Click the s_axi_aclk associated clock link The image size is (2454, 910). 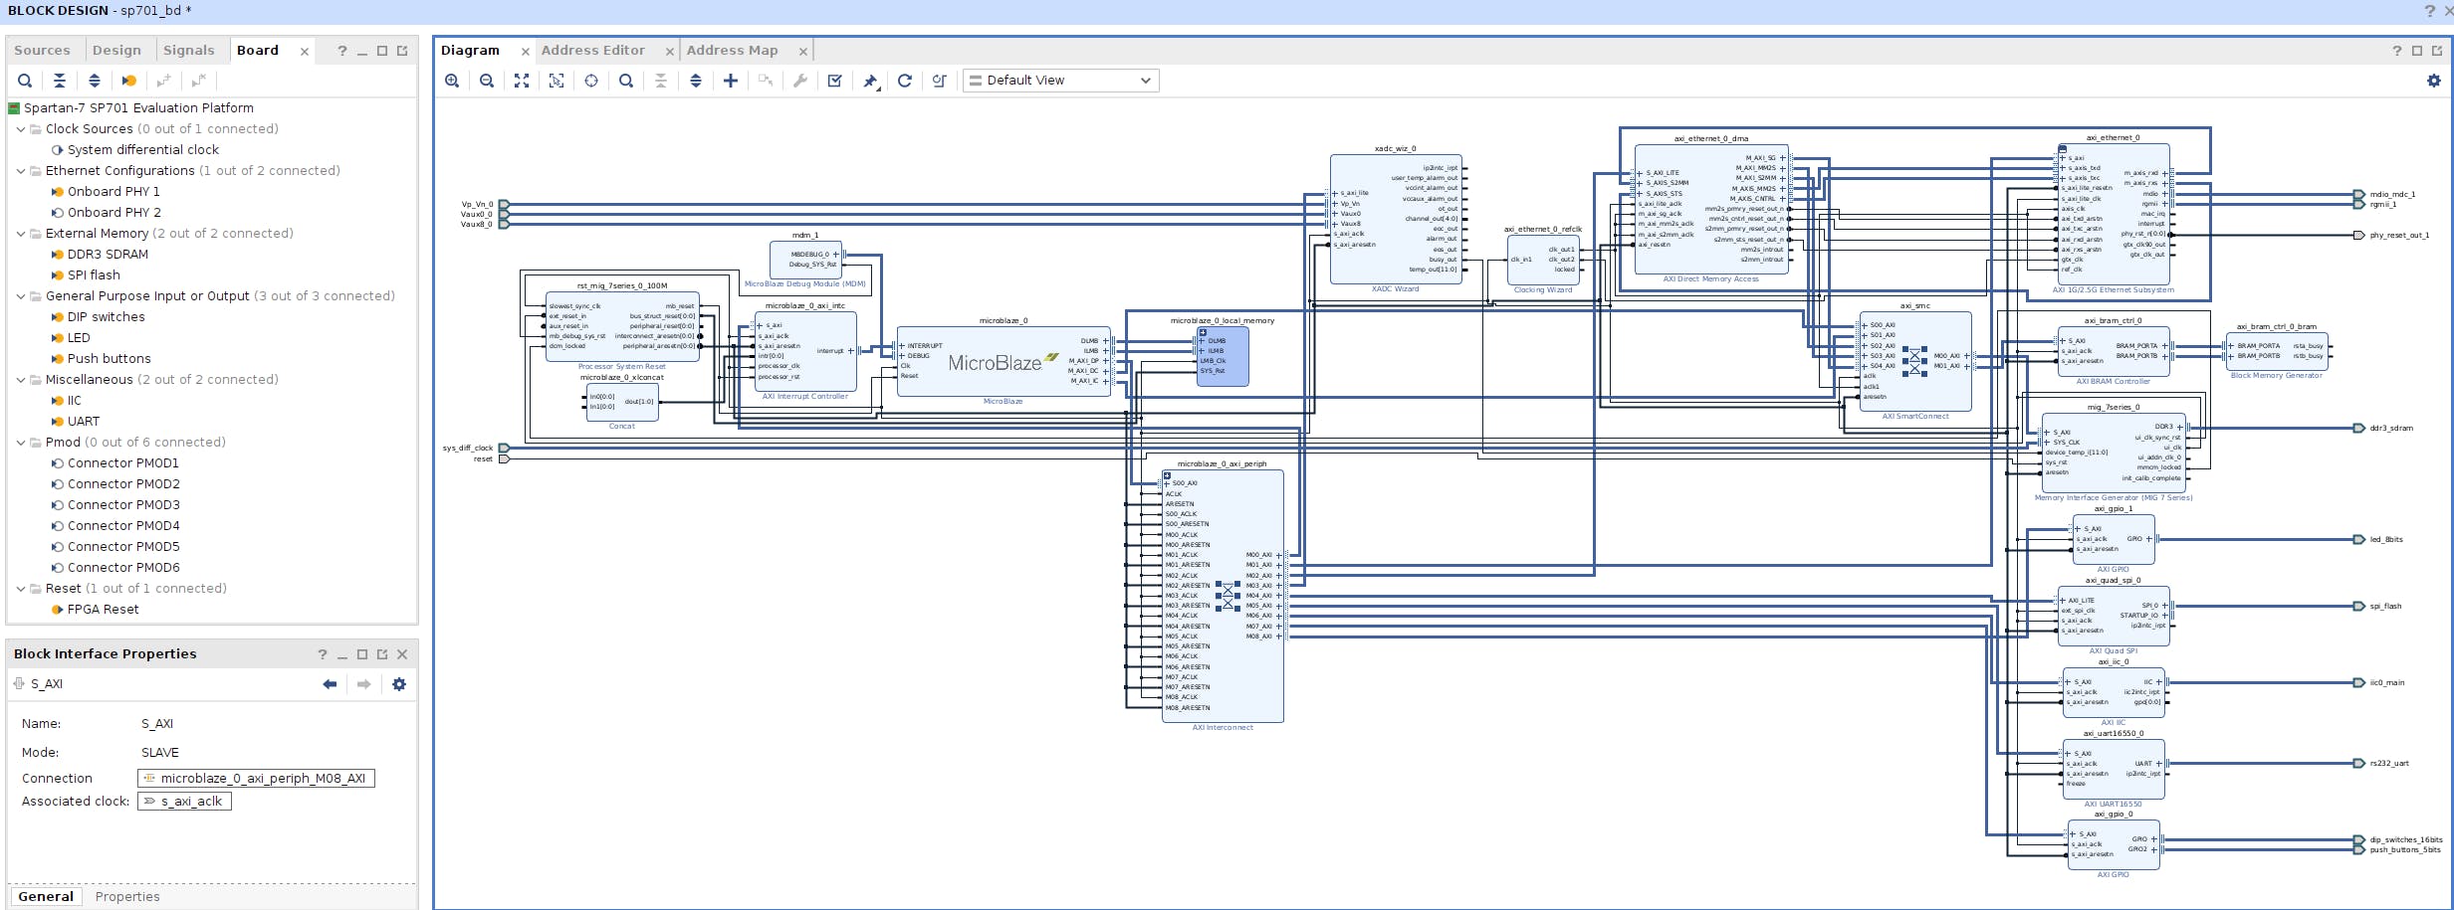184,802
